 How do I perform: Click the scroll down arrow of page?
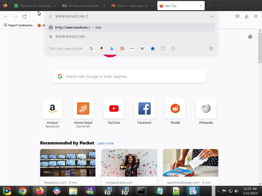coord(260,184)
